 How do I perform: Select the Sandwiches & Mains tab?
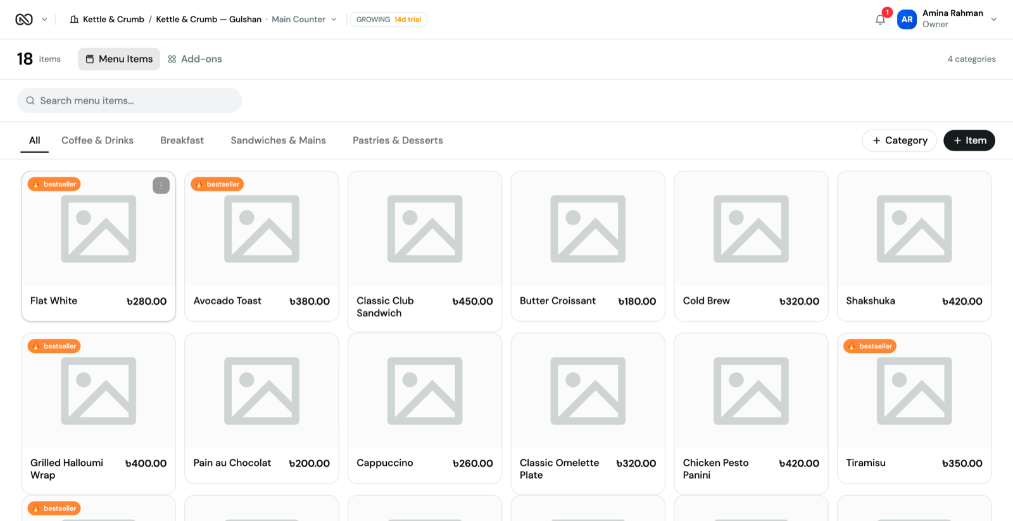click(279, 140)
